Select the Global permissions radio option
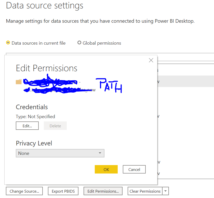Image resolution: width=214 pixels, height=198 pixels. pos(79,43)
